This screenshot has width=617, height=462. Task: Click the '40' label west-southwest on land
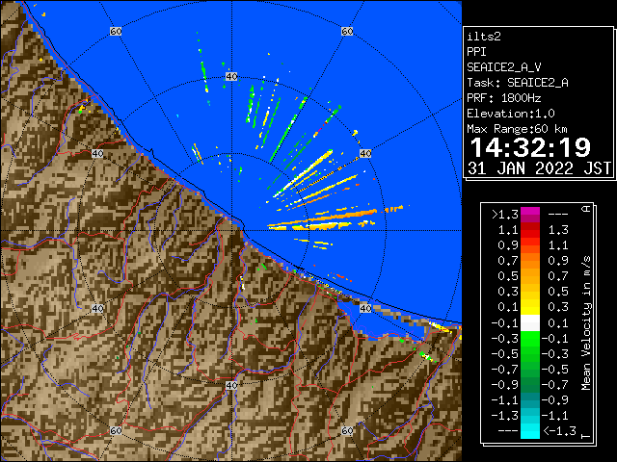coord(97,308)
